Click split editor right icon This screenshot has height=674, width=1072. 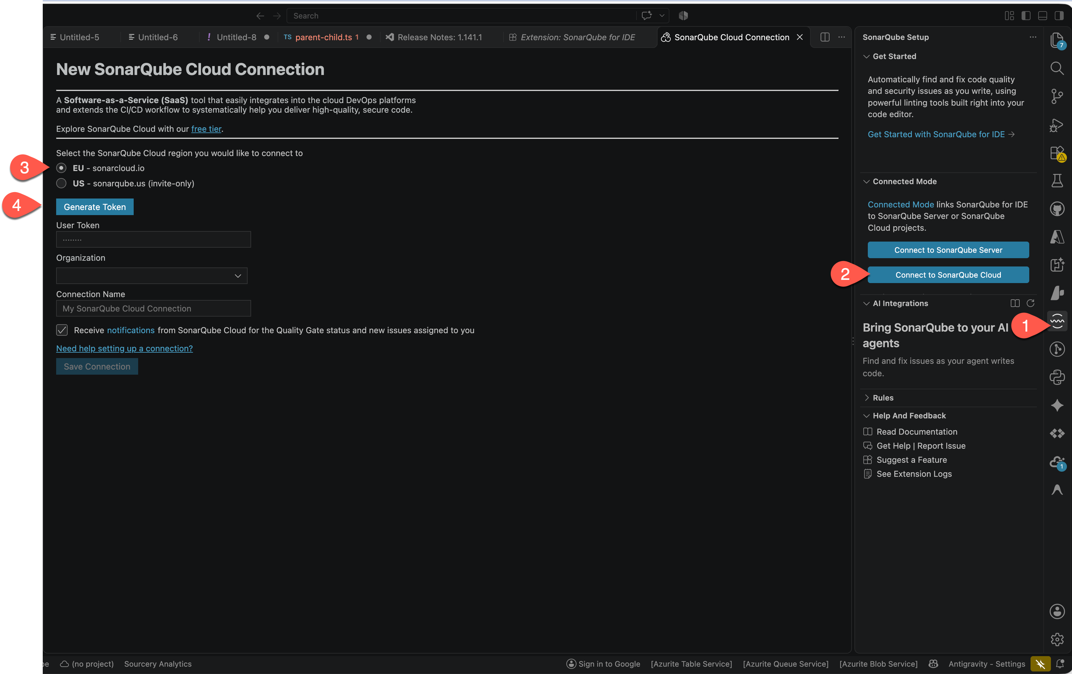click(824, 37)
